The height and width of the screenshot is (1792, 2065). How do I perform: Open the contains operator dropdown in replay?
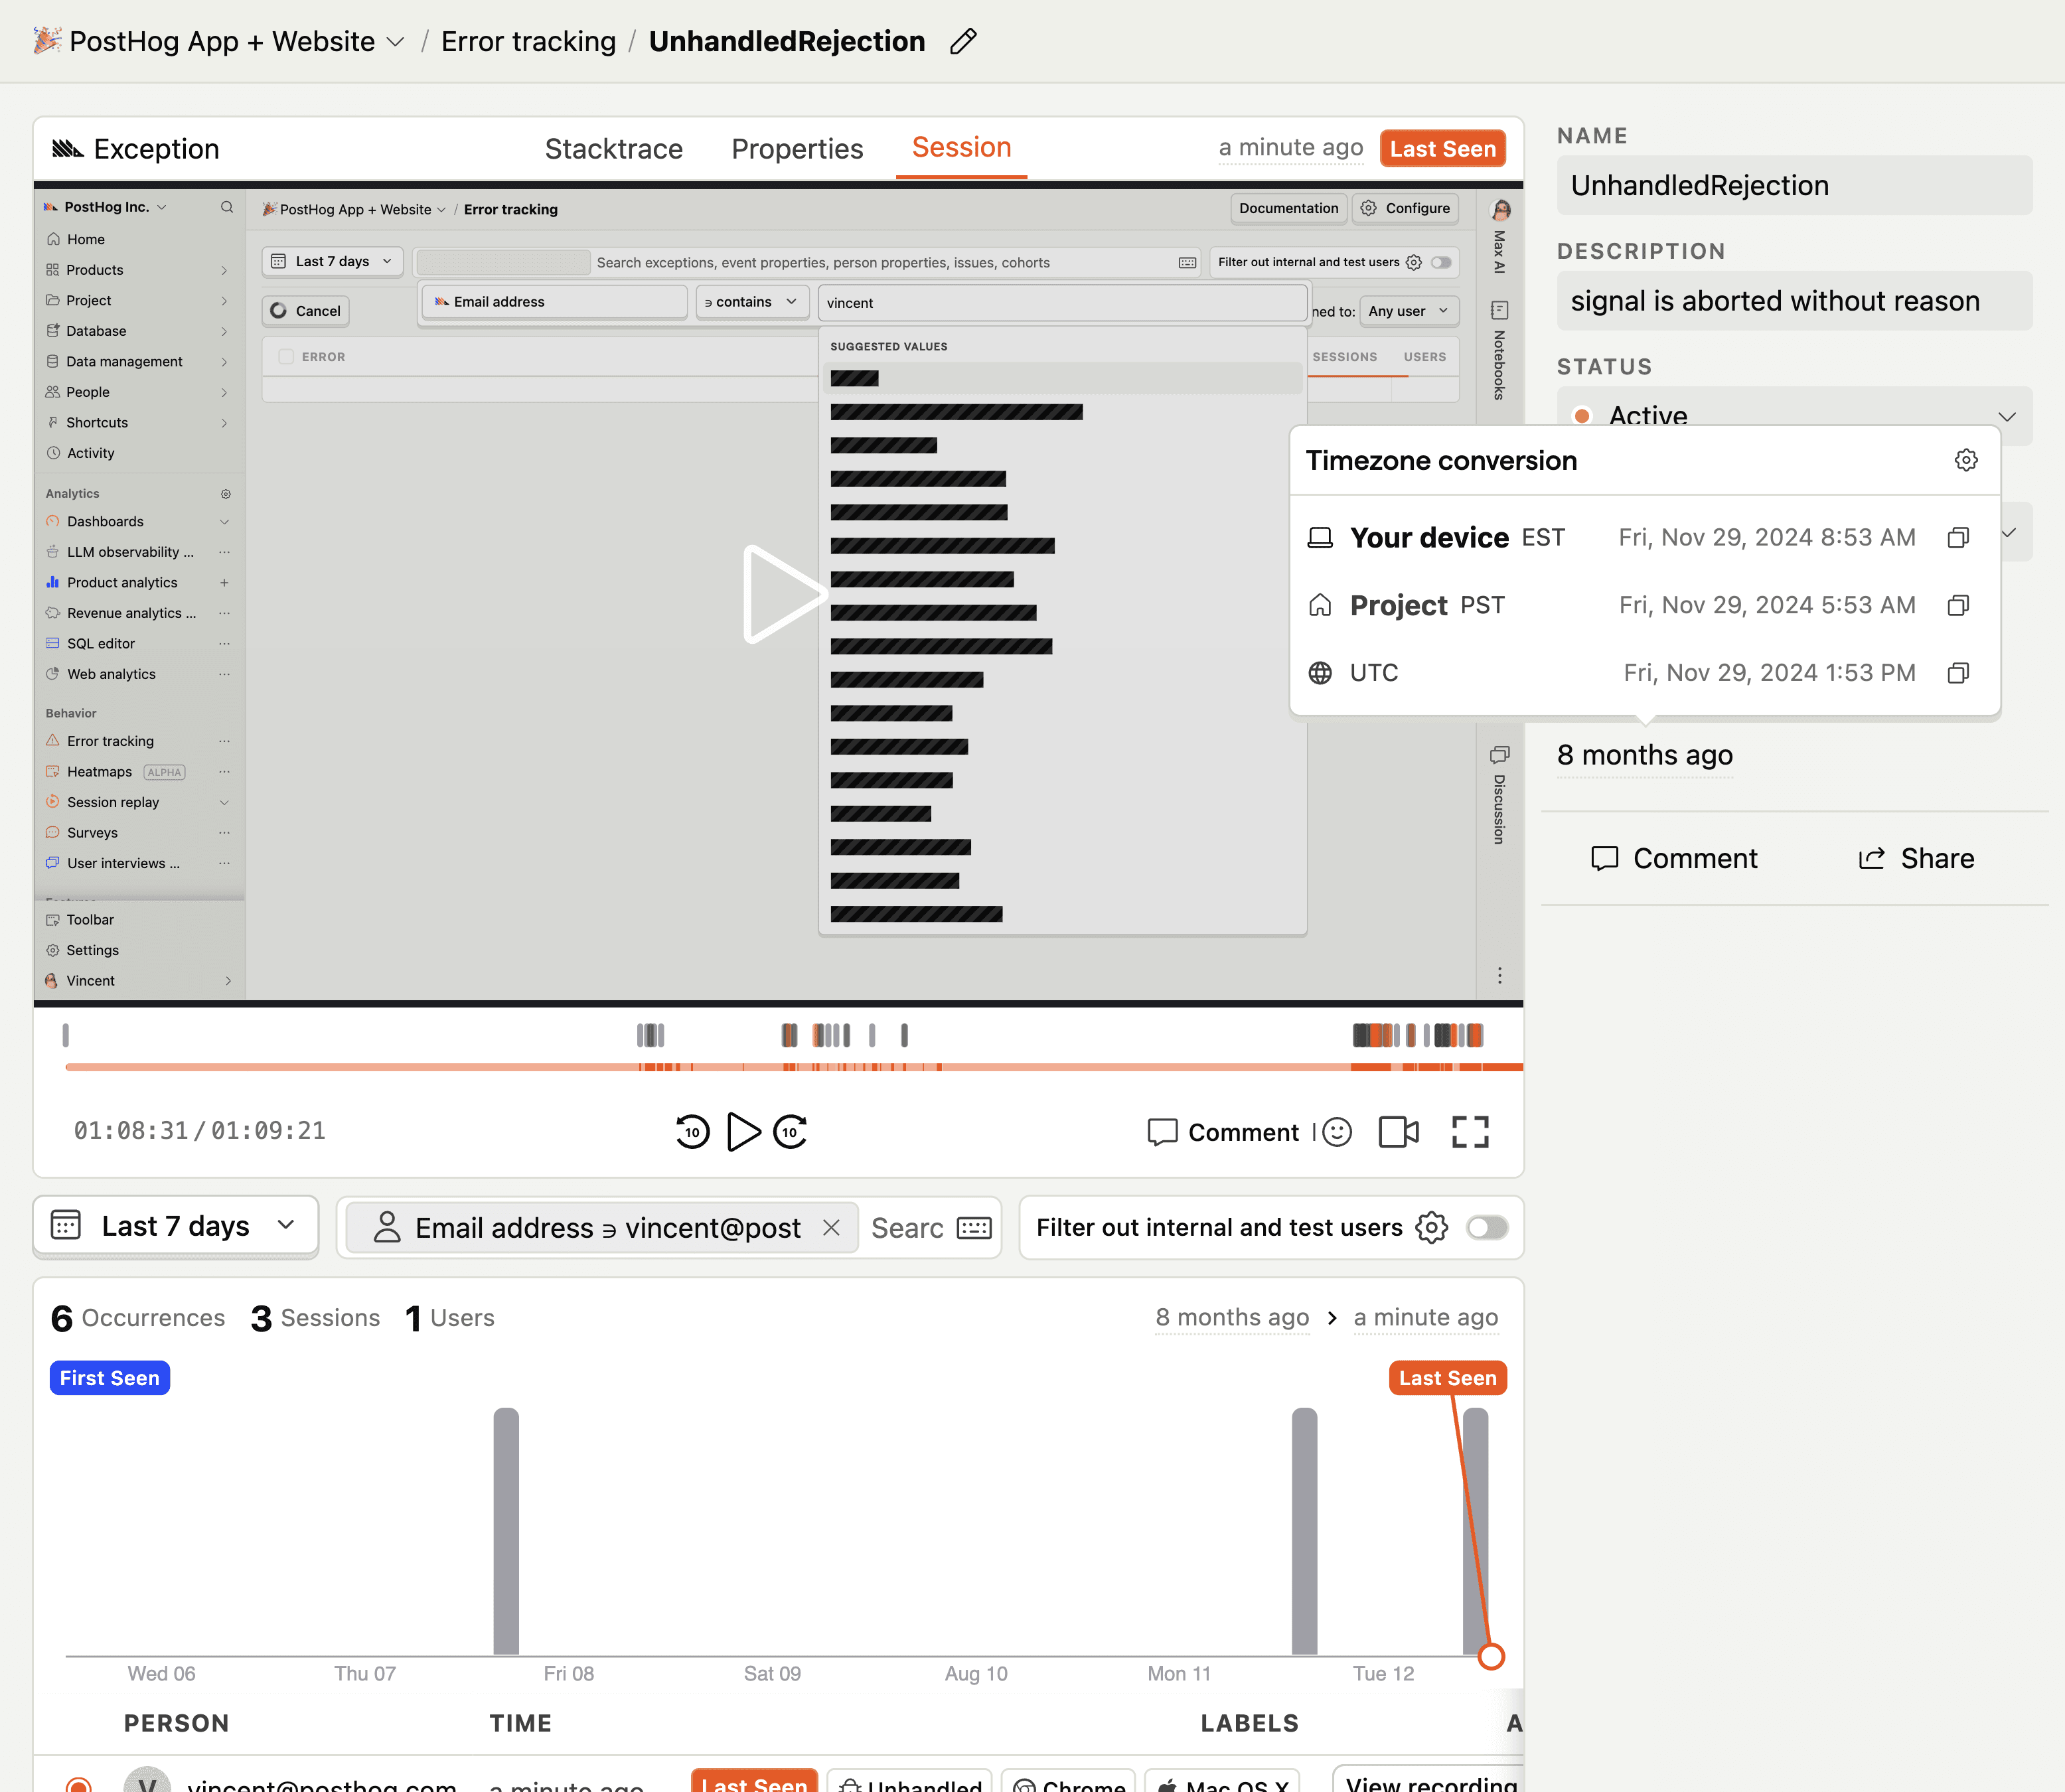[751, 302]
